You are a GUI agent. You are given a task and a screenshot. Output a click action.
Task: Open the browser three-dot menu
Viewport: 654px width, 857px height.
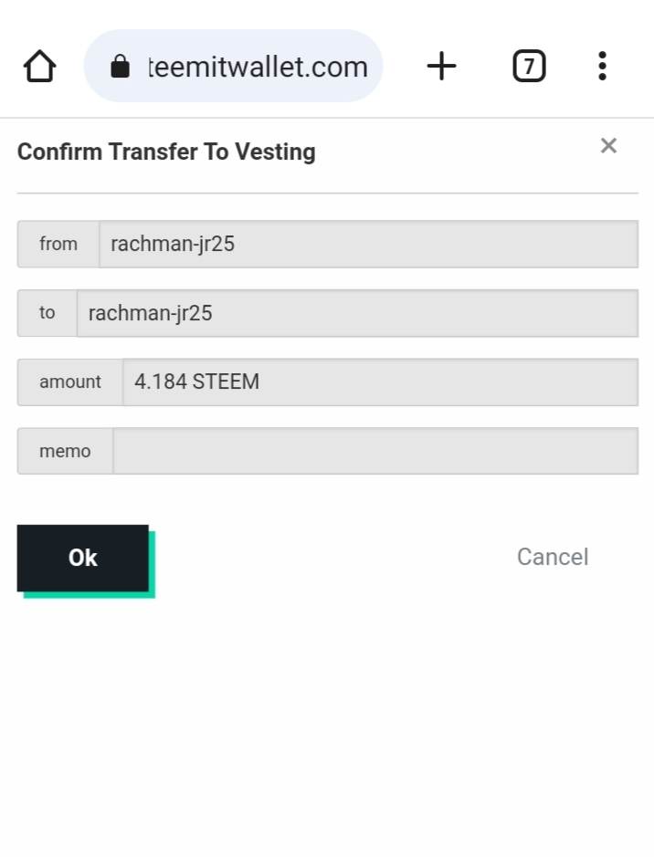click(602, 66)
